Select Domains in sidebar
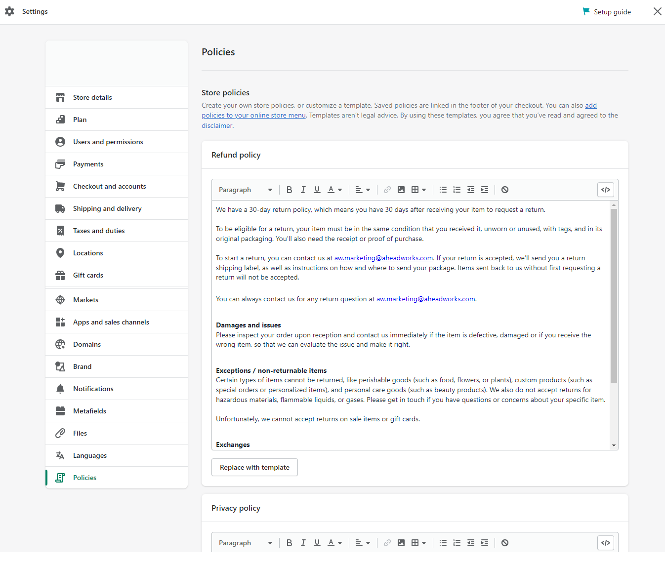This screenshot has width=665, height=566. [x=117, y=344]
